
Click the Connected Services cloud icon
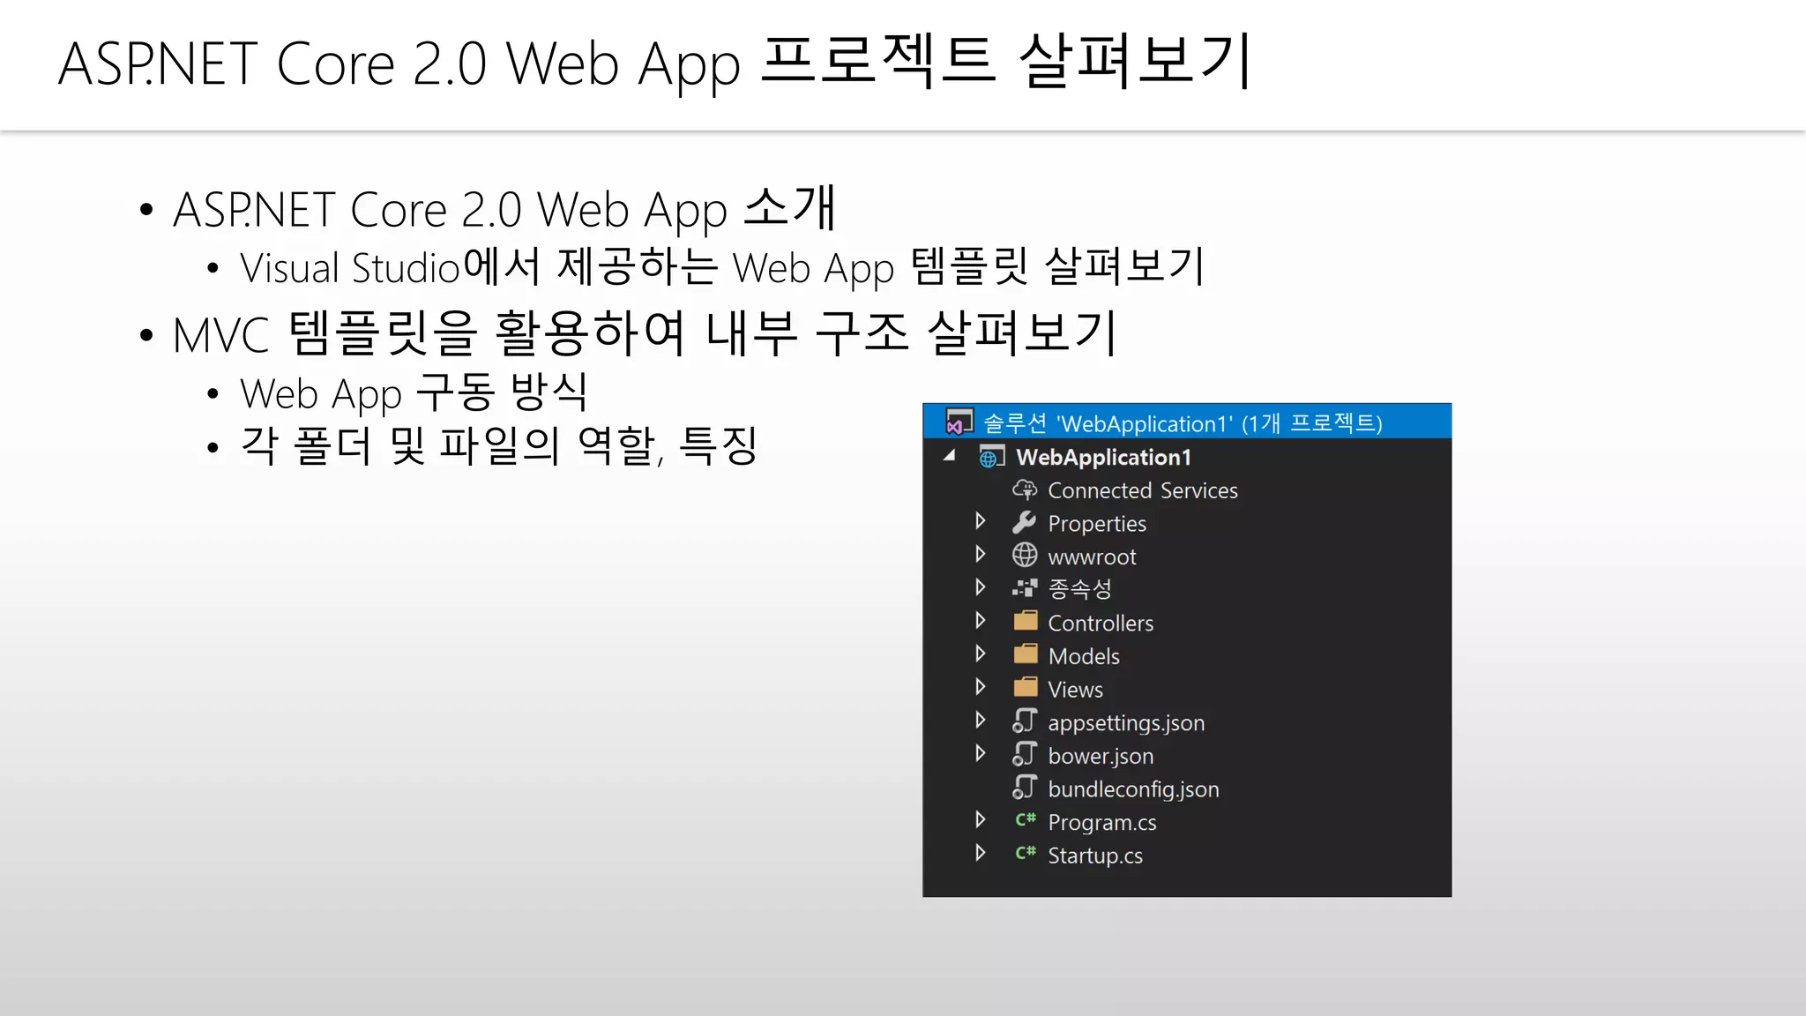click(x=1025, y=489)
